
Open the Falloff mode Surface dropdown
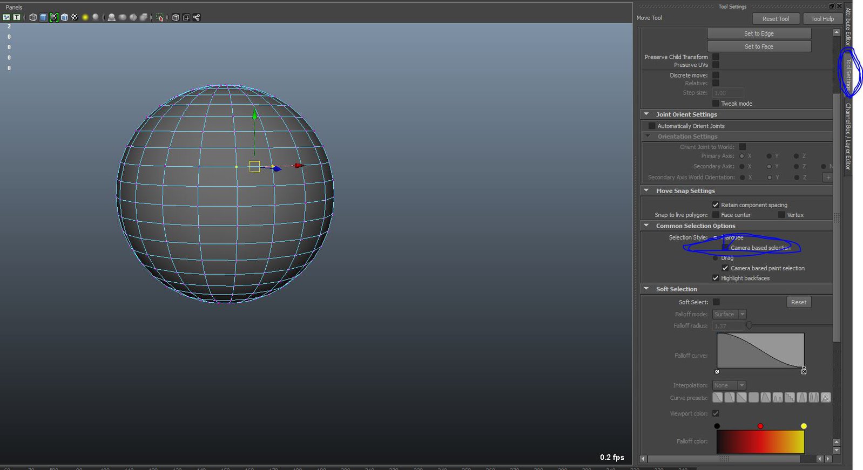(729, 314)
